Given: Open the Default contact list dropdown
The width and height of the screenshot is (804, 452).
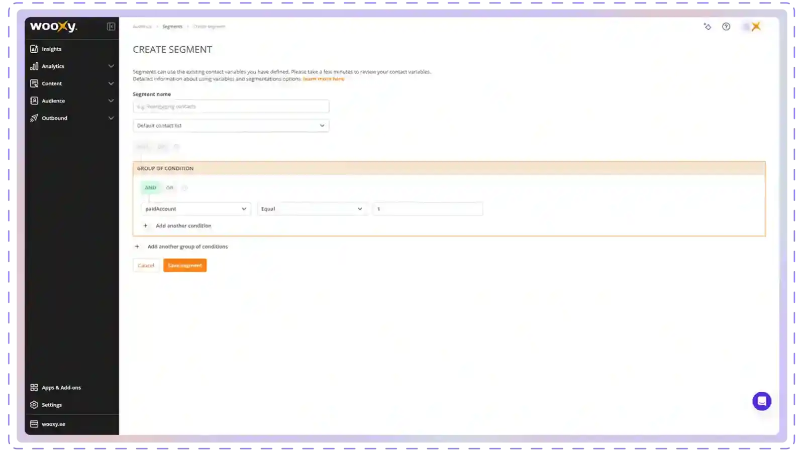Looking at the screenshot, I should click(231, 126).
